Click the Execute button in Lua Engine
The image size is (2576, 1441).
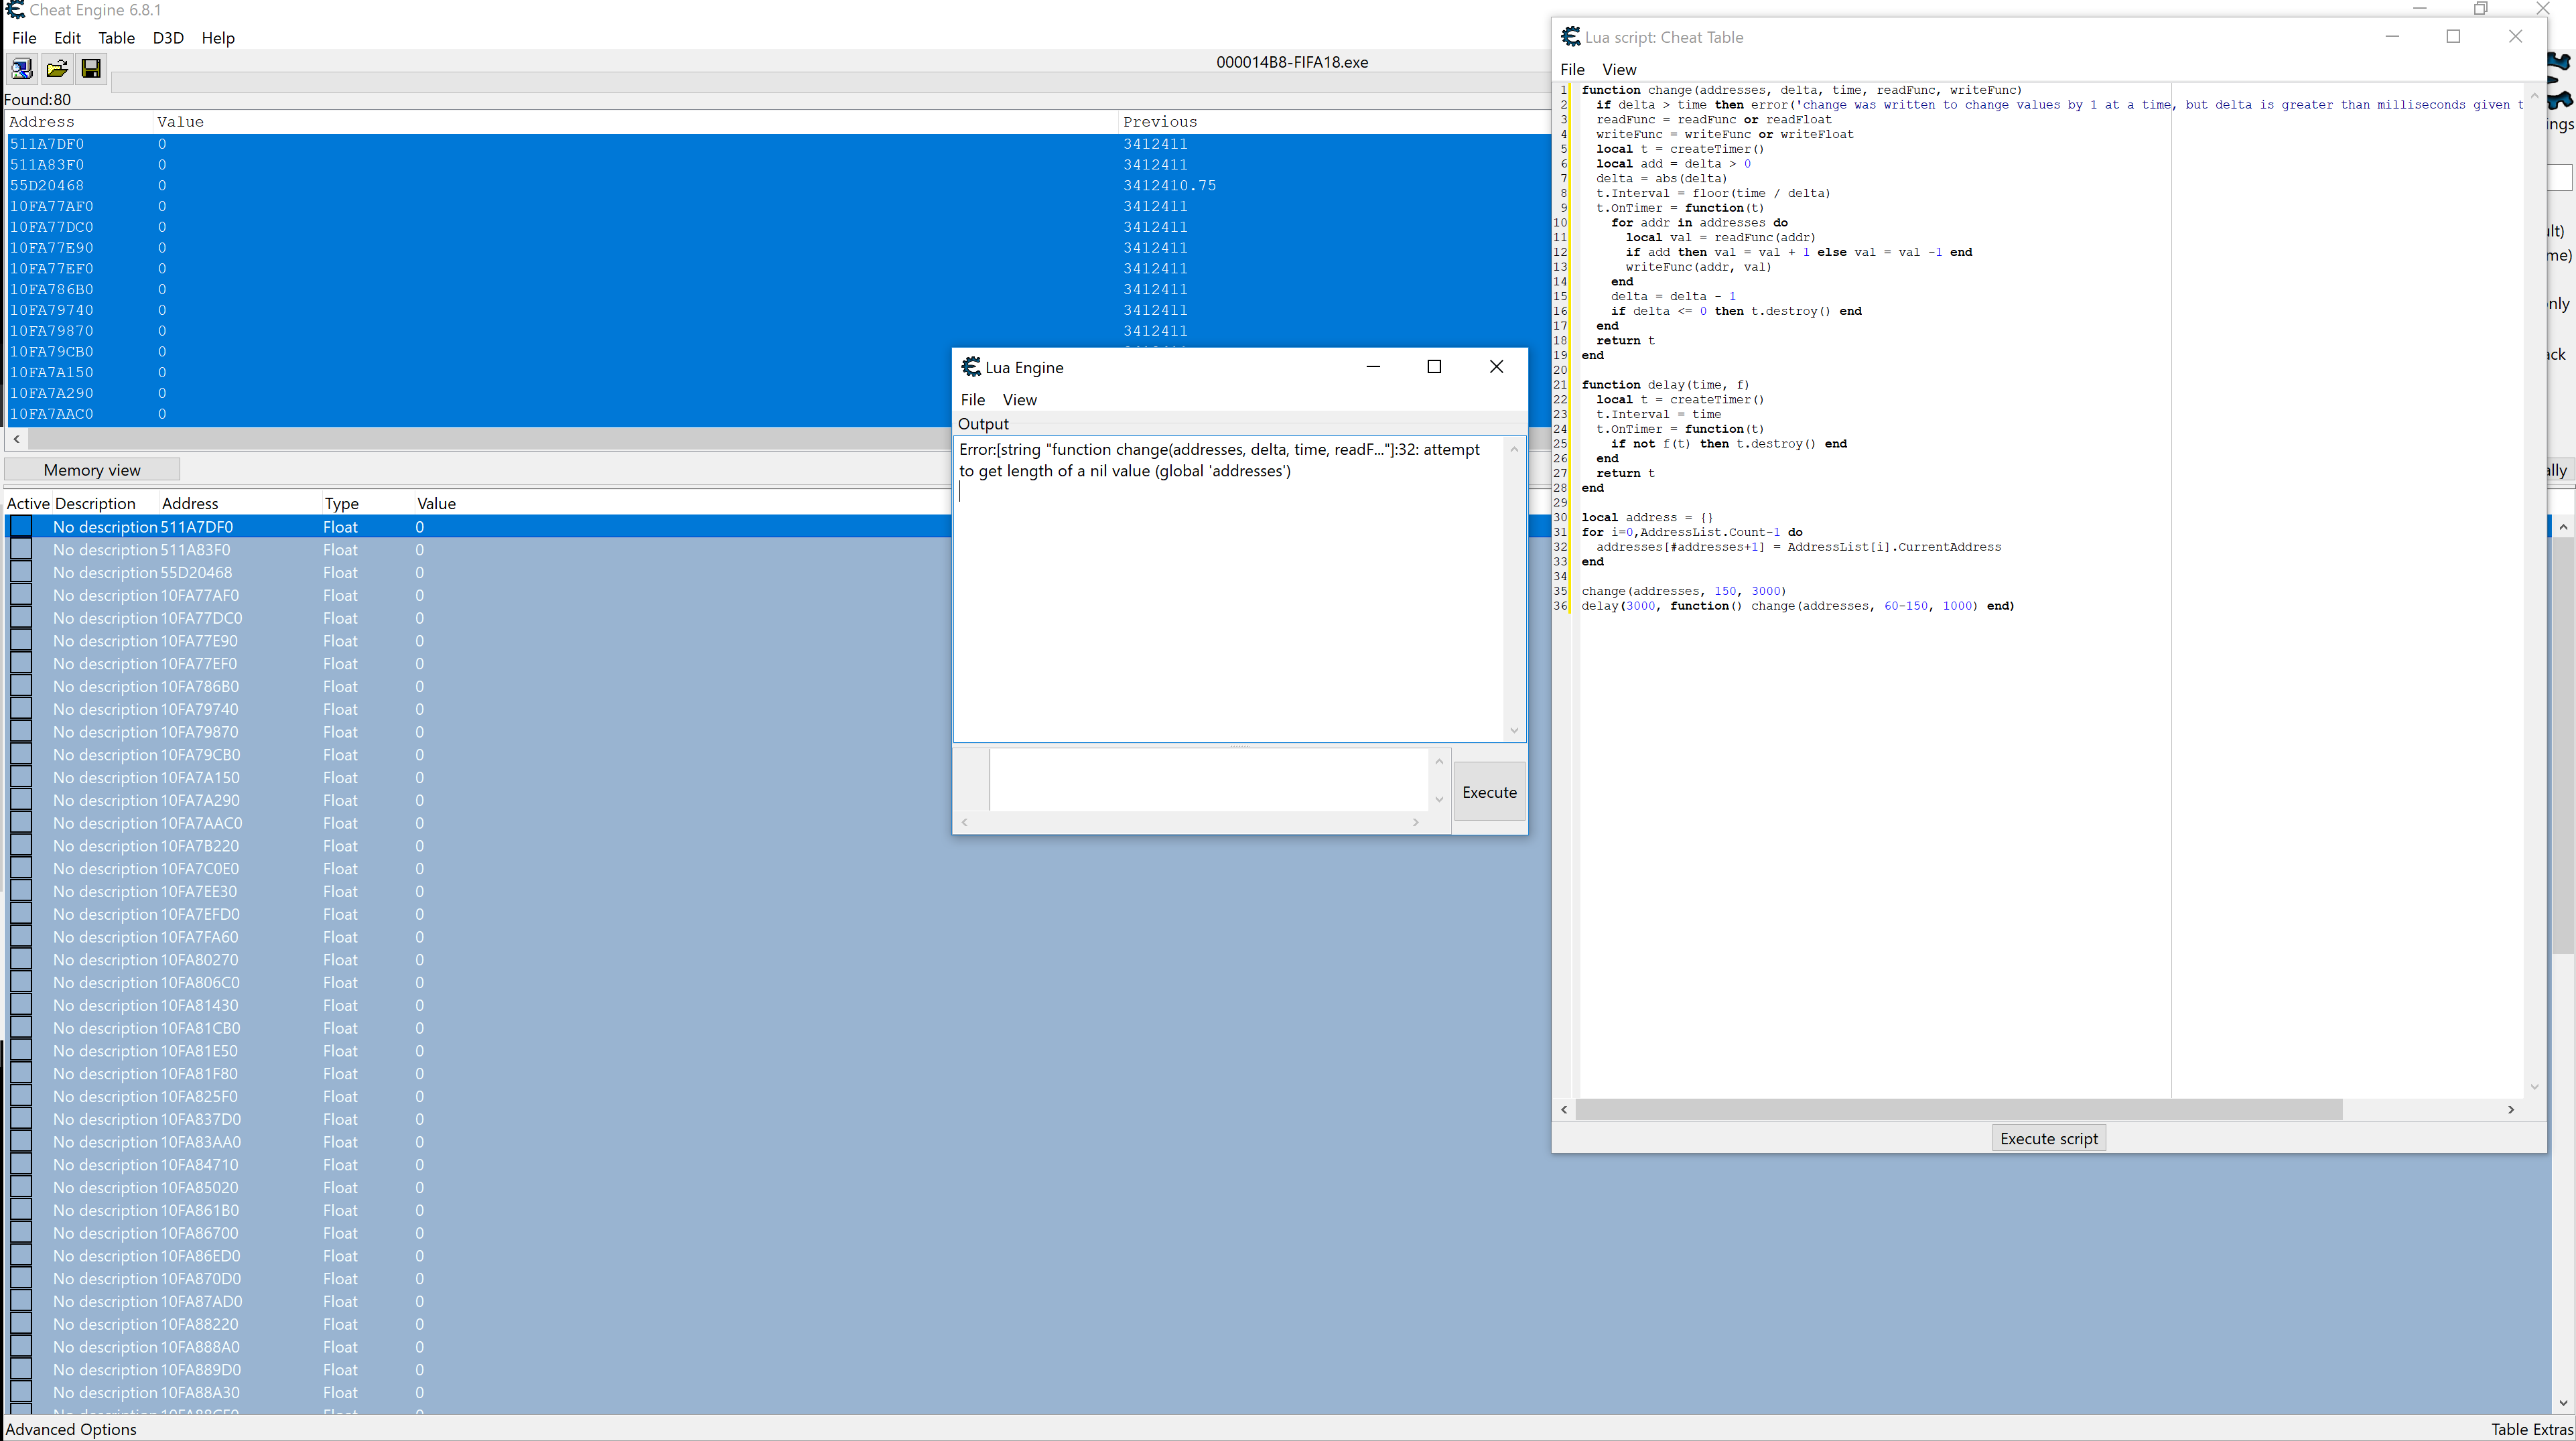click(x=1489, y=791)
